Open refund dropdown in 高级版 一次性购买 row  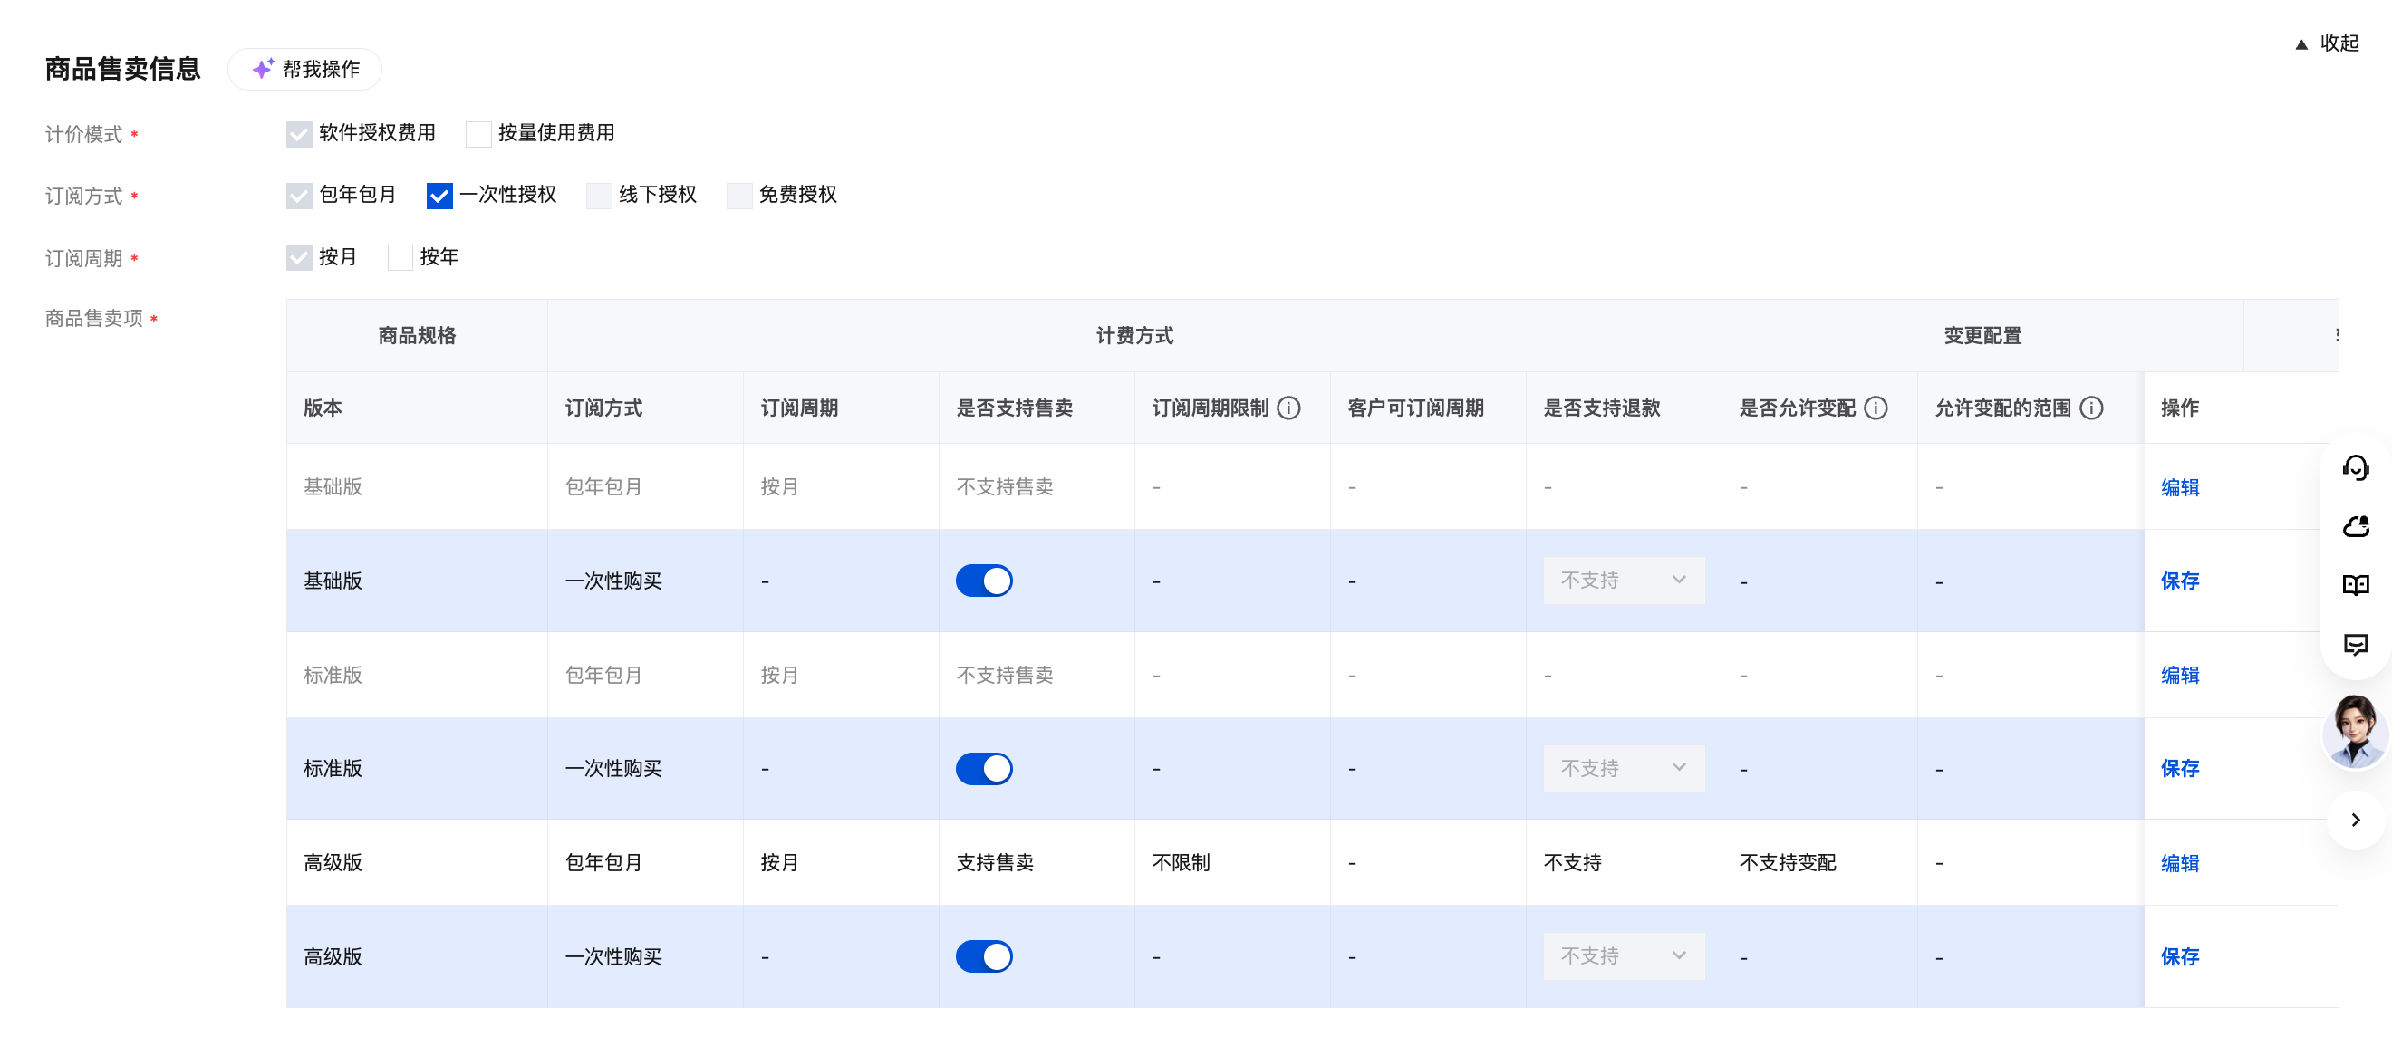(x=1623, y=955)
